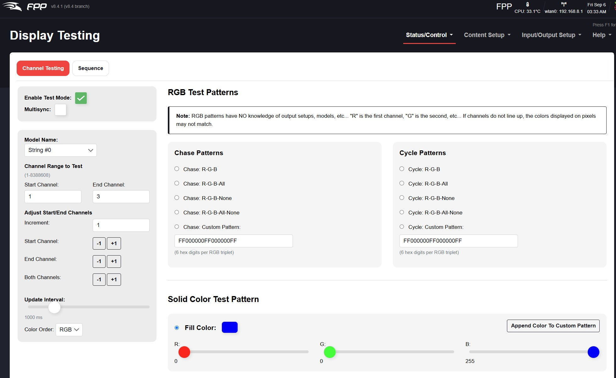Open the Help menu
This screenshot has height=378, width=616.
[x=602, y=35]
